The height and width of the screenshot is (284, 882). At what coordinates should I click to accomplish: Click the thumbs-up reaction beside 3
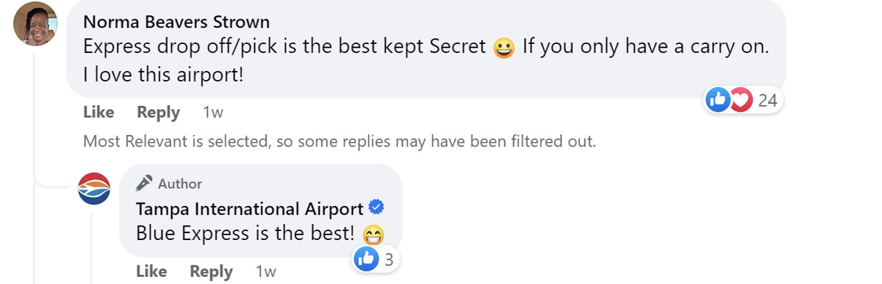pos(365,259)
